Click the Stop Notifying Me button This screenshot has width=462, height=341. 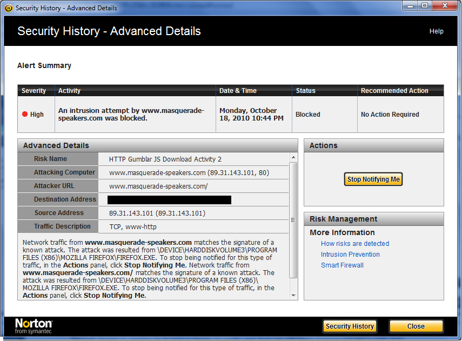tap(373, 179)
